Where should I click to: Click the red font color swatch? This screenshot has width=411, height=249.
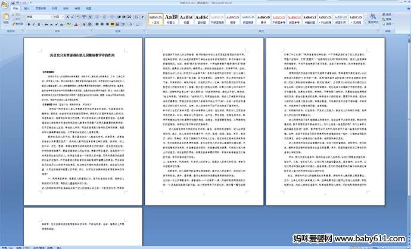click(77, 24)
